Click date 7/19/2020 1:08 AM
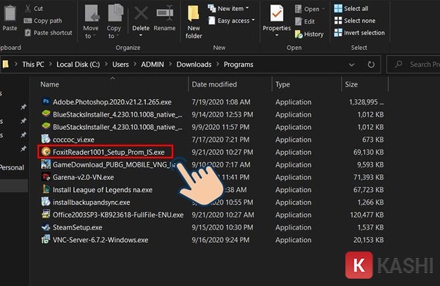 (221, 102)
